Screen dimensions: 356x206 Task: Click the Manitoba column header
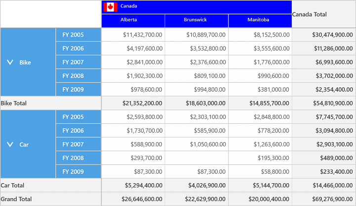click(x=260, y=21)
